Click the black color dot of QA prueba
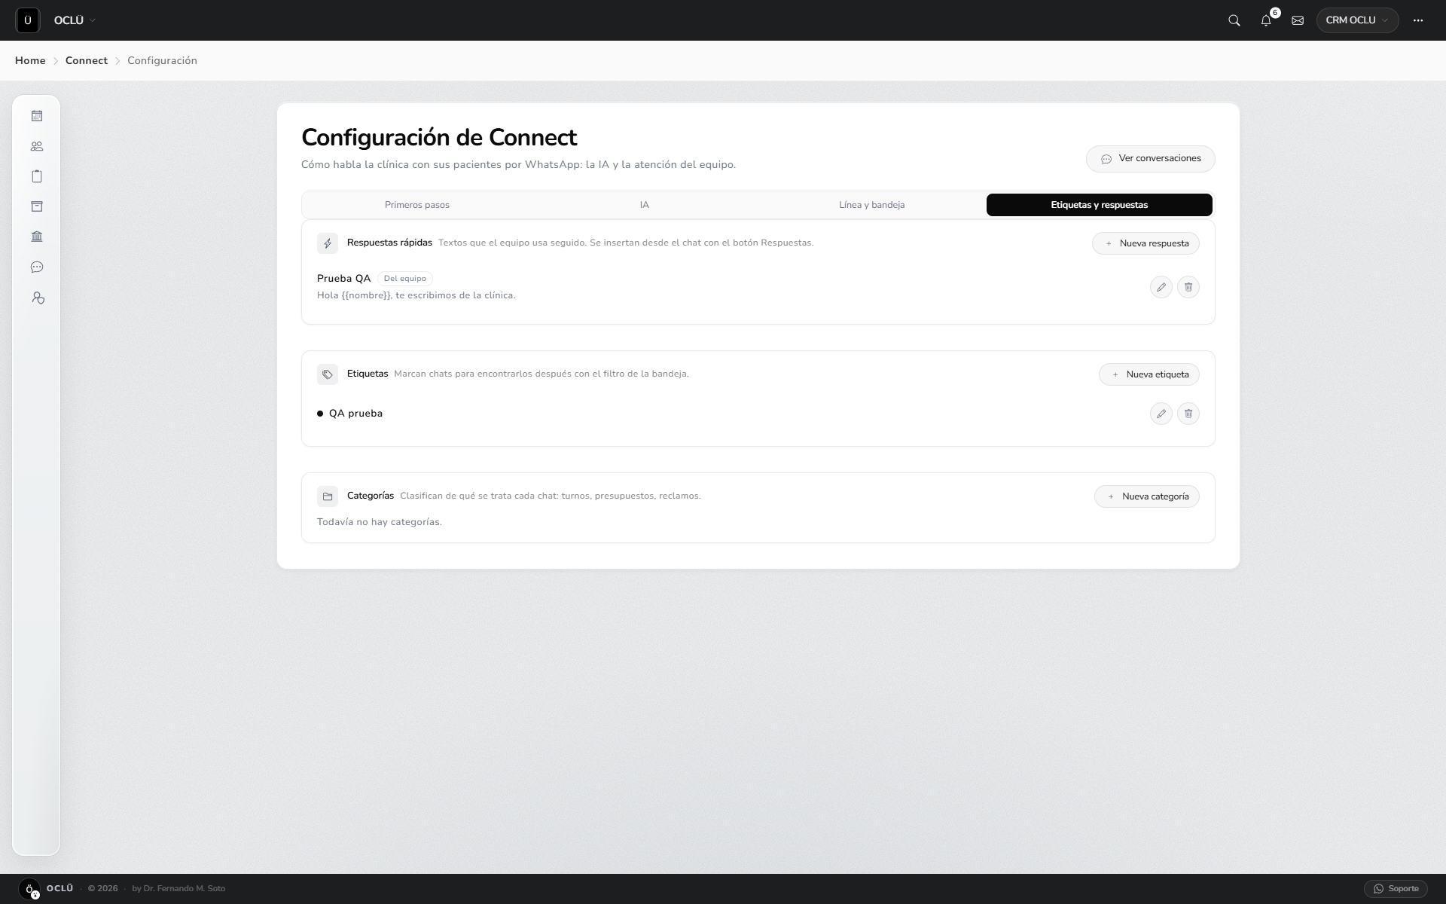Image resolution: width=1446 pixels, height=904 pixels. tap(320, 414)
